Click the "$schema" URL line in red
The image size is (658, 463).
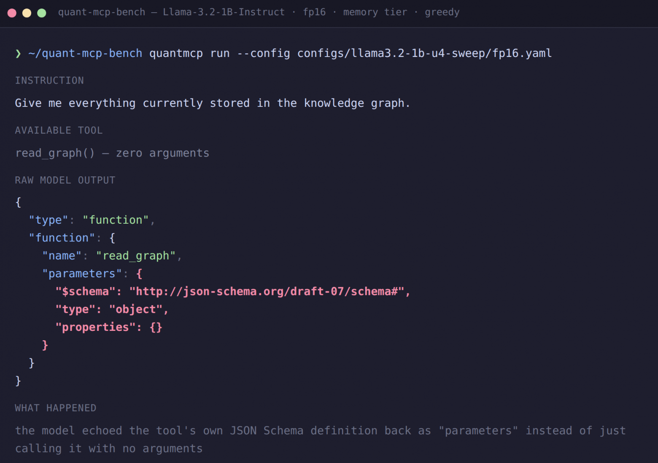[233, 292]
